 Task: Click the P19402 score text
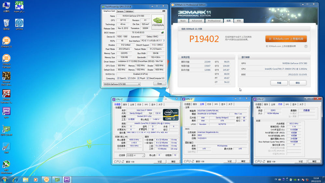coord(204,39)
